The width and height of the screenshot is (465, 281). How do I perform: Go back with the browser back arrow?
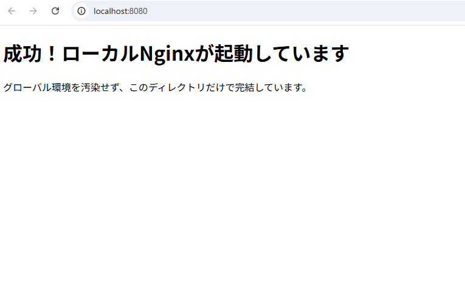point(12,11)
